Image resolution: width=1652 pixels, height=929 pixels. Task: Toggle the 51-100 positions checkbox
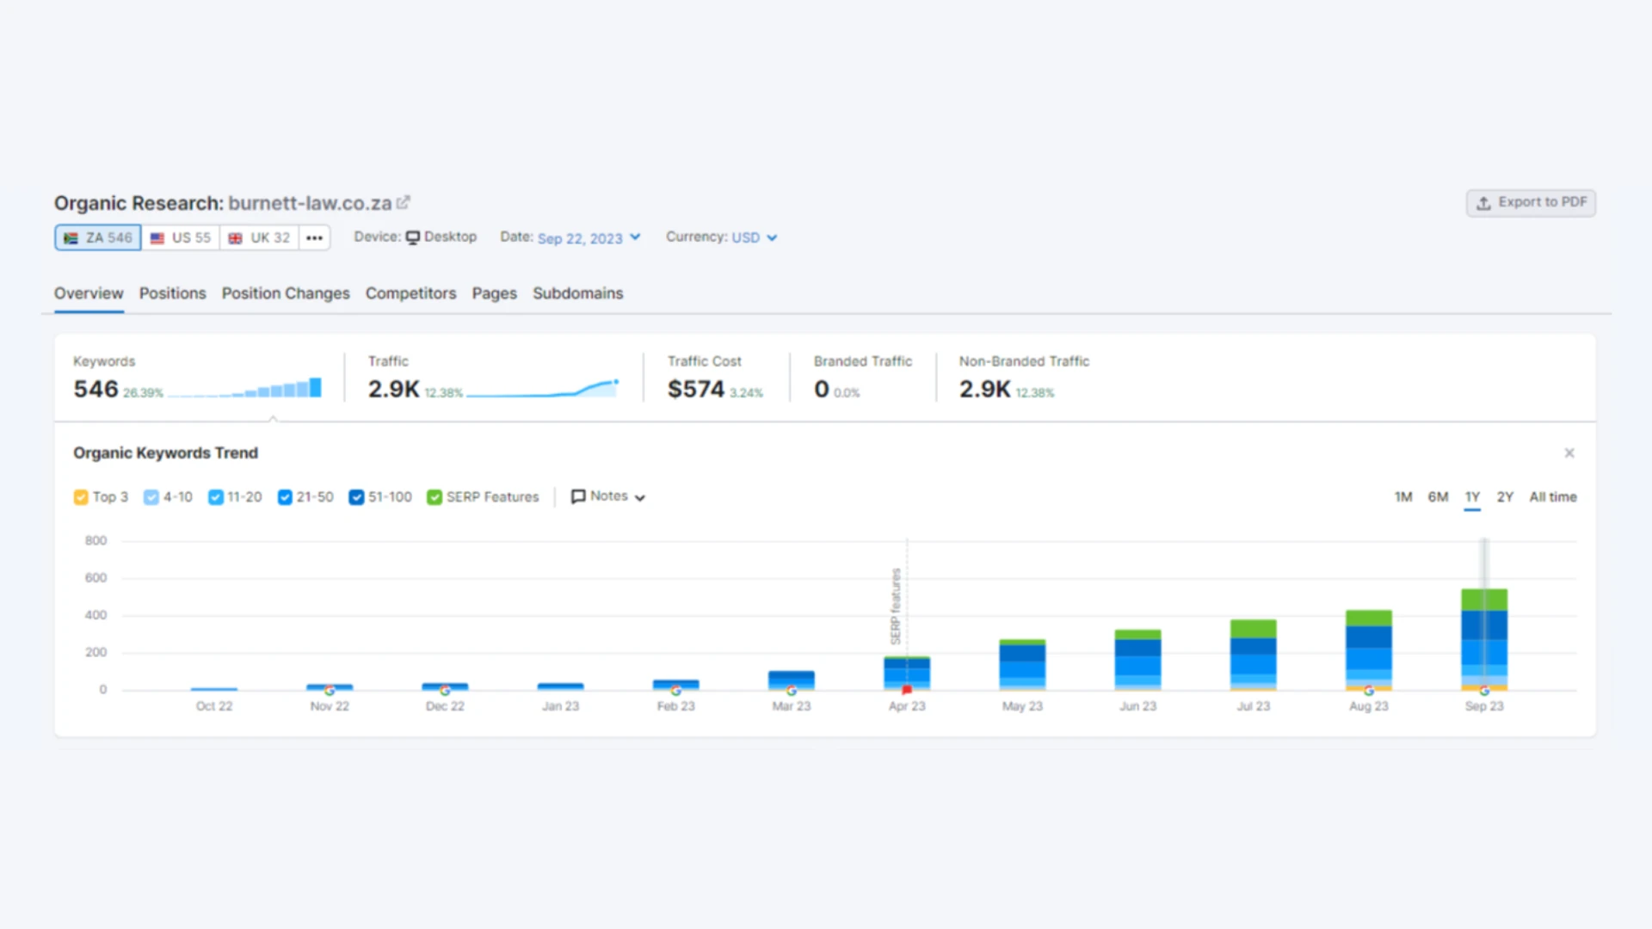coord(356,497)
